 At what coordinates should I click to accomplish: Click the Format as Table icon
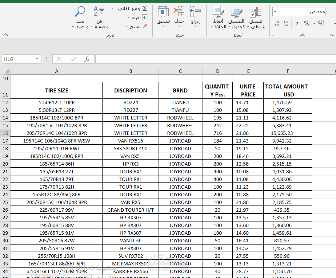tap(237, 12)
